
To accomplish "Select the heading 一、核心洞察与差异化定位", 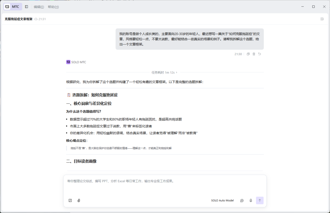I will pos(89,103).
